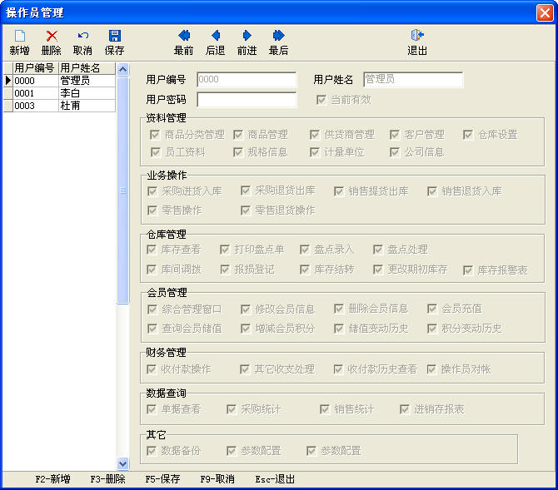The image size is (558, 490).
Task: Toggle the 库间调拨 checkbox
Action: (152, 270)
